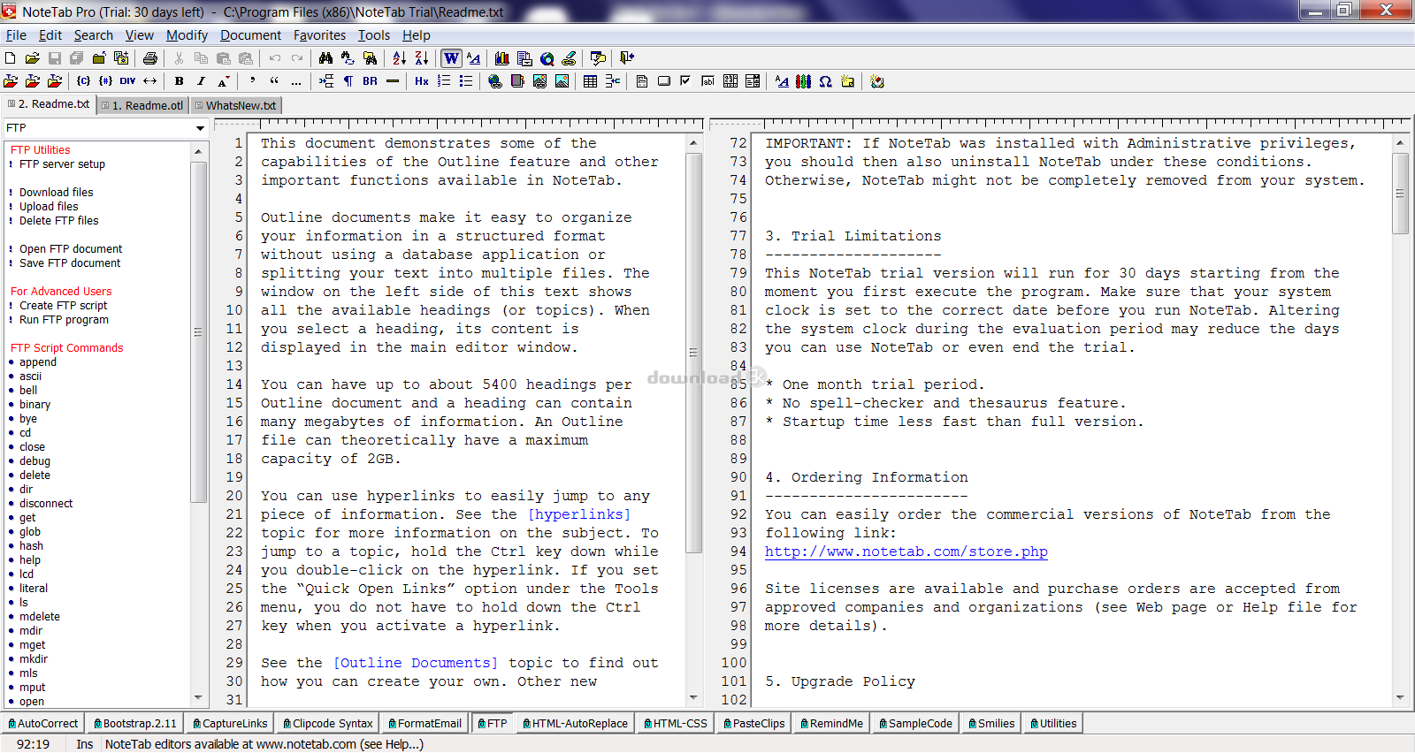Open the File menu
The image size is (1415, 753).
(x=16, y=35)
